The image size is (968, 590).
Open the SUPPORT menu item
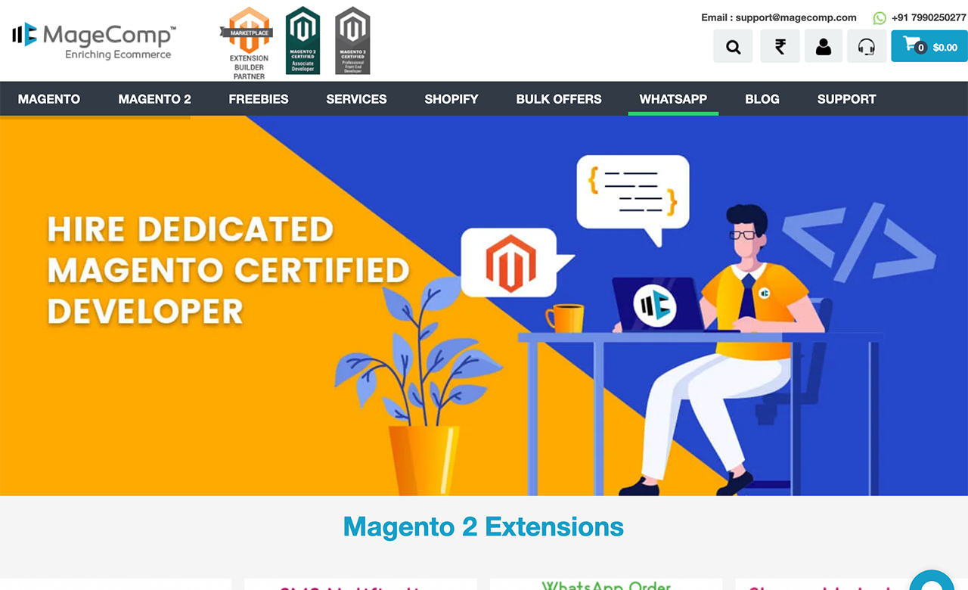tap(846, 99)
